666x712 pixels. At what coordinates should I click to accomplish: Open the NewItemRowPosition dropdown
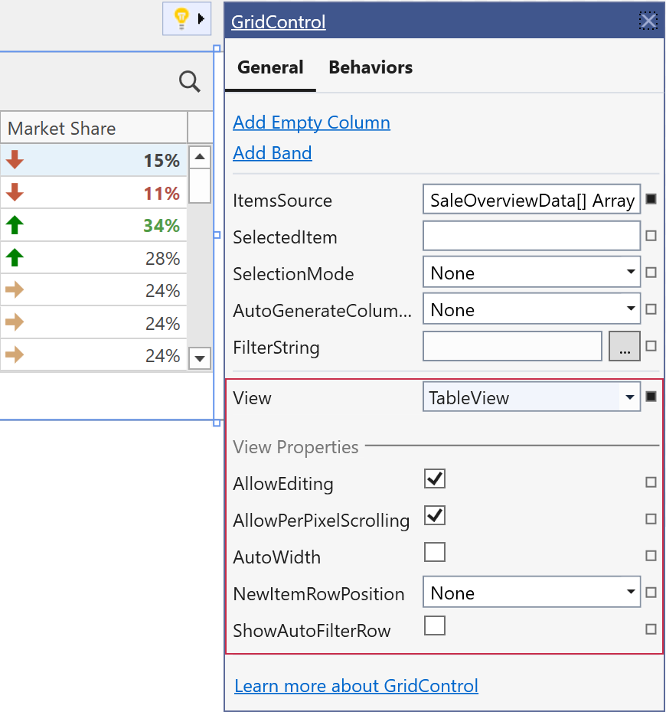click(531, 593)
